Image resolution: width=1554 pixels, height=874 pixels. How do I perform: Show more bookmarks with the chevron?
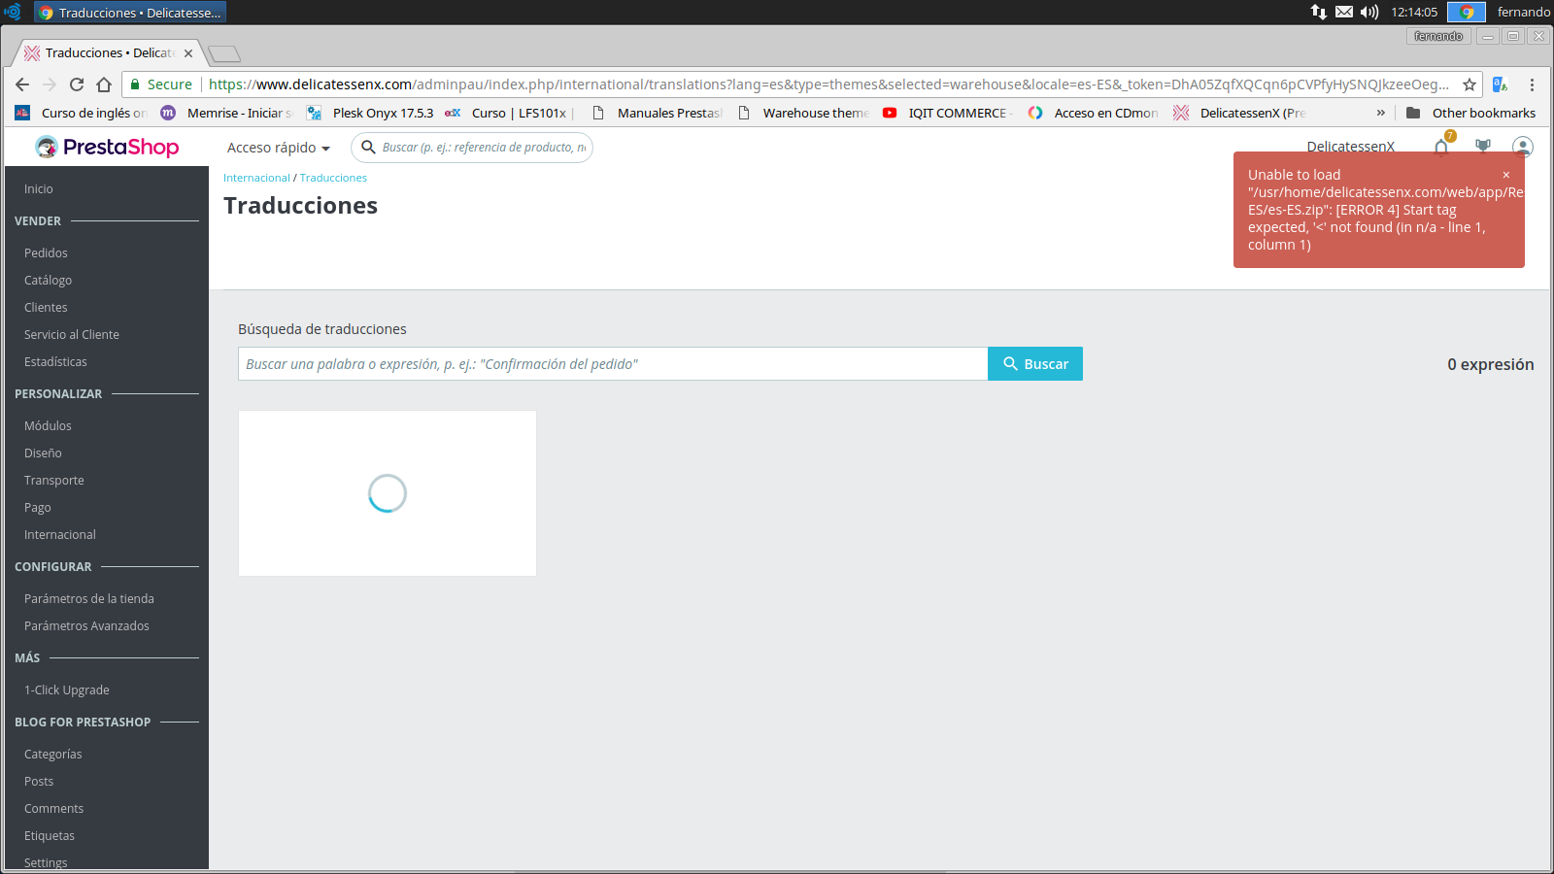click(x=1381, y=113)
